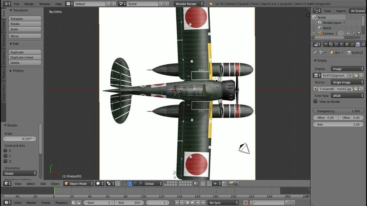
Task: Open the Source dropdown showing Single Image
Action: 348,82
